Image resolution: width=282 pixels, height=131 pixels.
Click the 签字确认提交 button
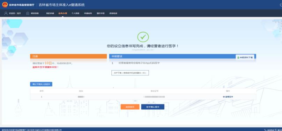(153, 107)
